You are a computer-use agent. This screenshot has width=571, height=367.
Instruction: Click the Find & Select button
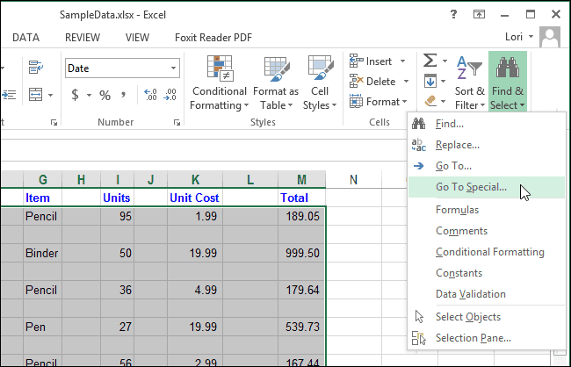point(507,84)
